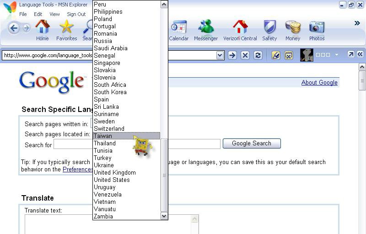Image resolution: width=366 pixels, height=234 pixels.
Task: Click the country list scrollbar thumb
Action: coord(164,175)
